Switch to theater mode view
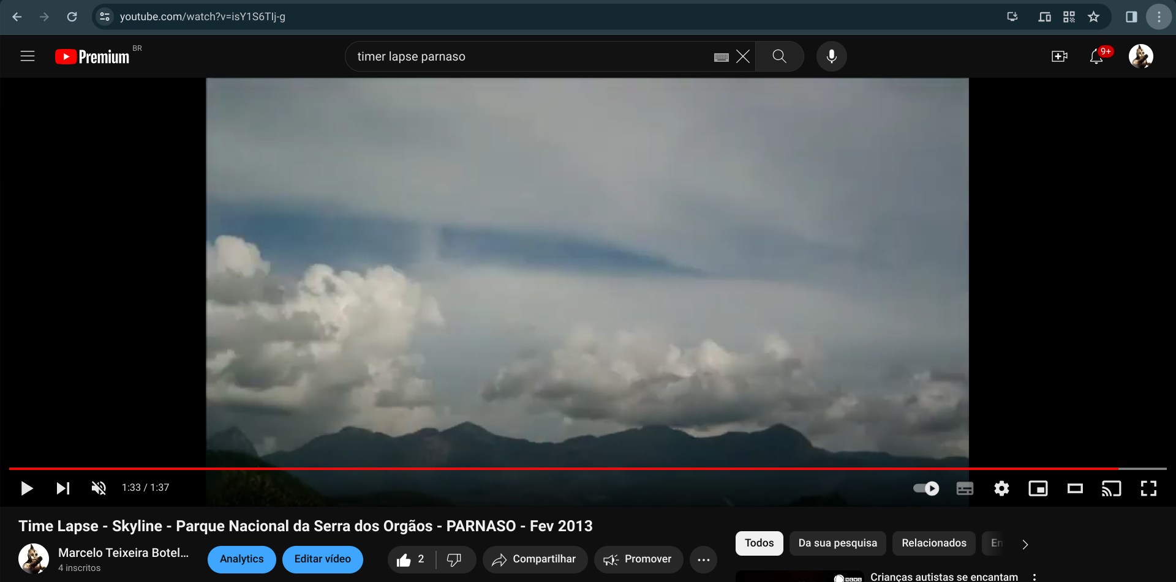The width and height of the screenshot is (1176, 582). pos(1075,488)
